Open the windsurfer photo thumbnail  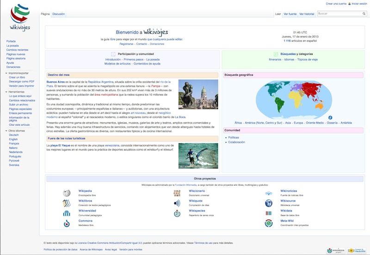[x=198, y=156]
